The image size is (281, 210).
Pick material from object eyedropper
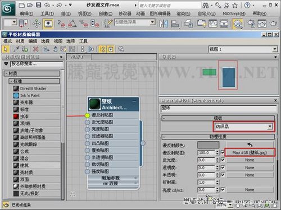(16, 49)
